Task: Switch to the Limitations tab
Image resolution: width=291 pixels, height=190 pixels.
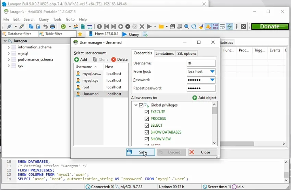Action: [165, 53]
